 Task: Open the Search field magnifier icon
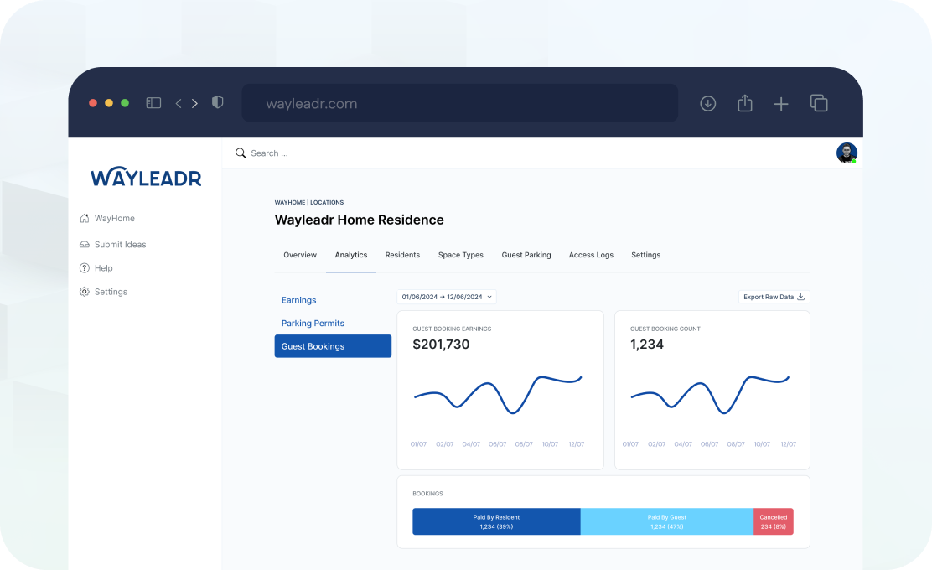tap(241, 153)
